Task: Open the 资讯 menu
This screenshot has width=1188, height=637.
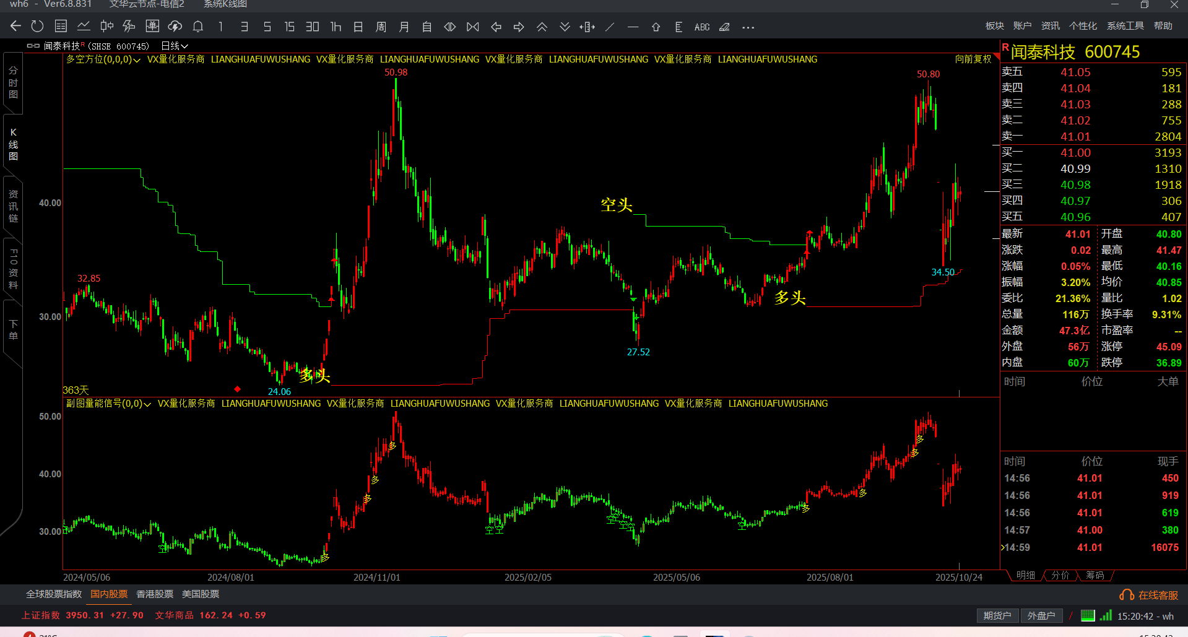Action: click(1051, 25)
